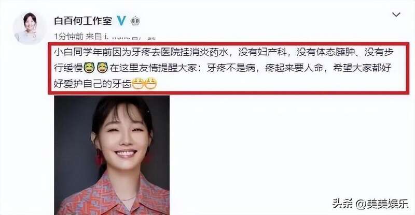Click the phrase 牙疼不是病 in the post
Image resolution: width=415 pixels, height=215 pixels.
coord(231,68)
